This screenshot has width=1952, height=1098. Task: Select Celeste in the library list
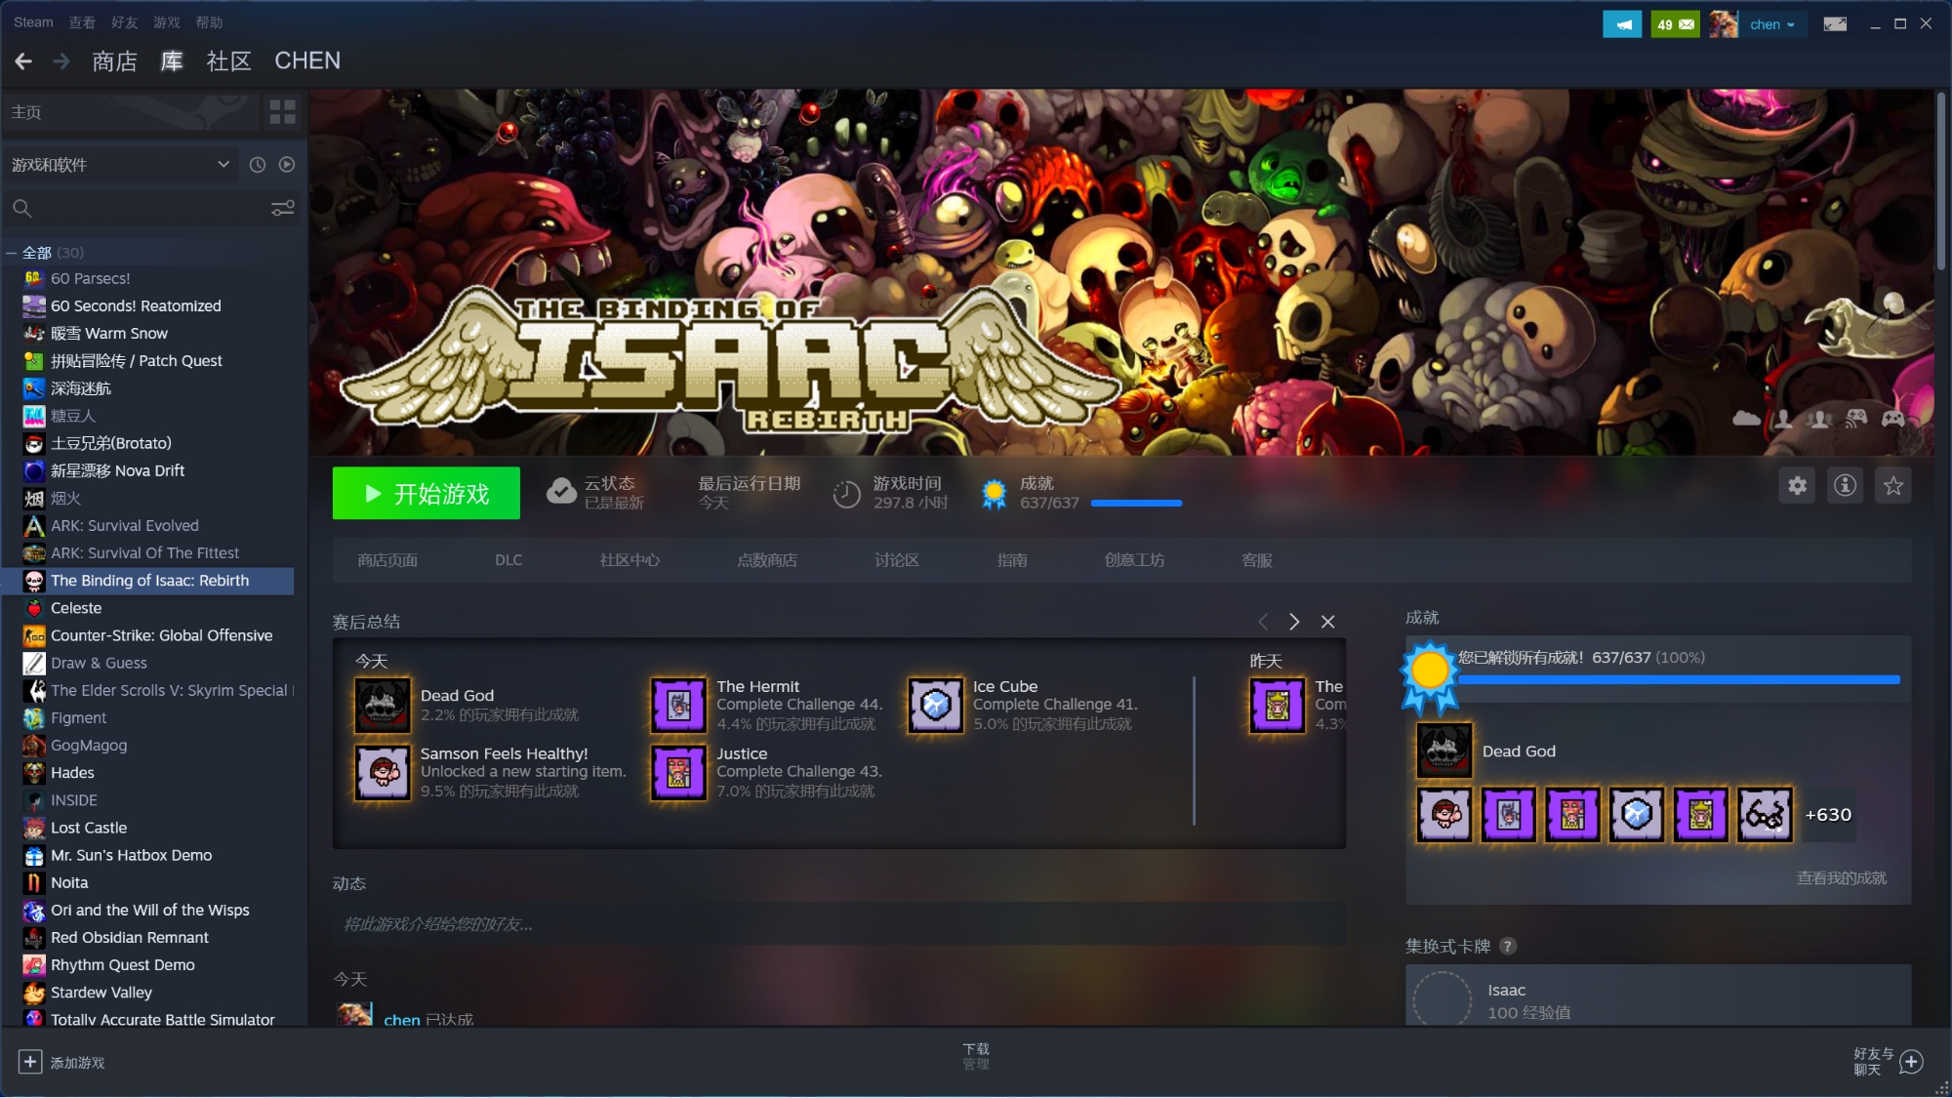pyautogui.click(x=76, y=608)
